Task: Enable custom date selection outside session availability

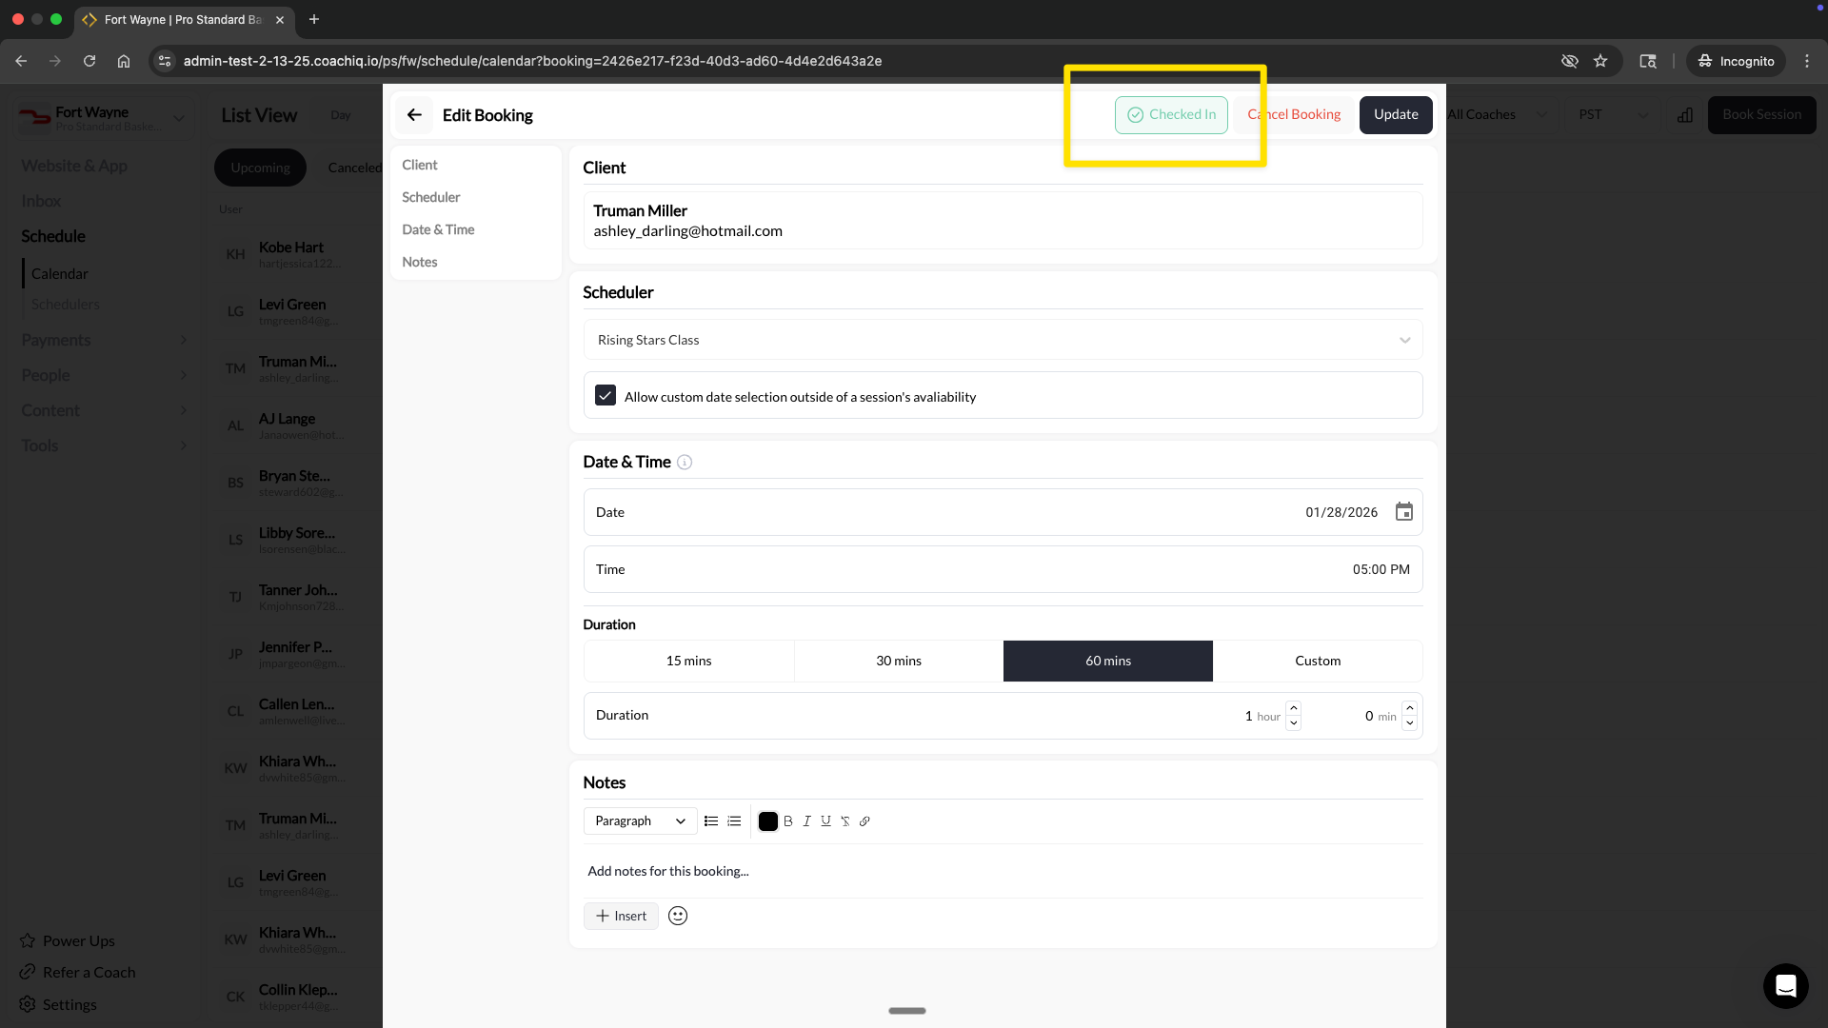Action: click(x=606, y=394)
